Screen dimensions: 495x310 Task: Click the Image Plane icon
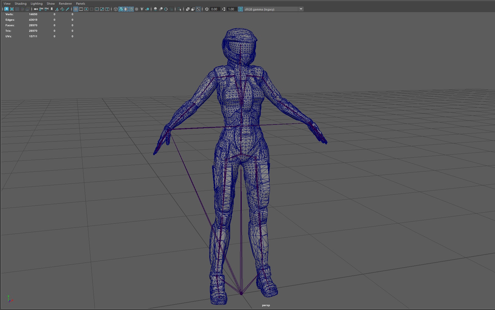click(x=57, y=9)
